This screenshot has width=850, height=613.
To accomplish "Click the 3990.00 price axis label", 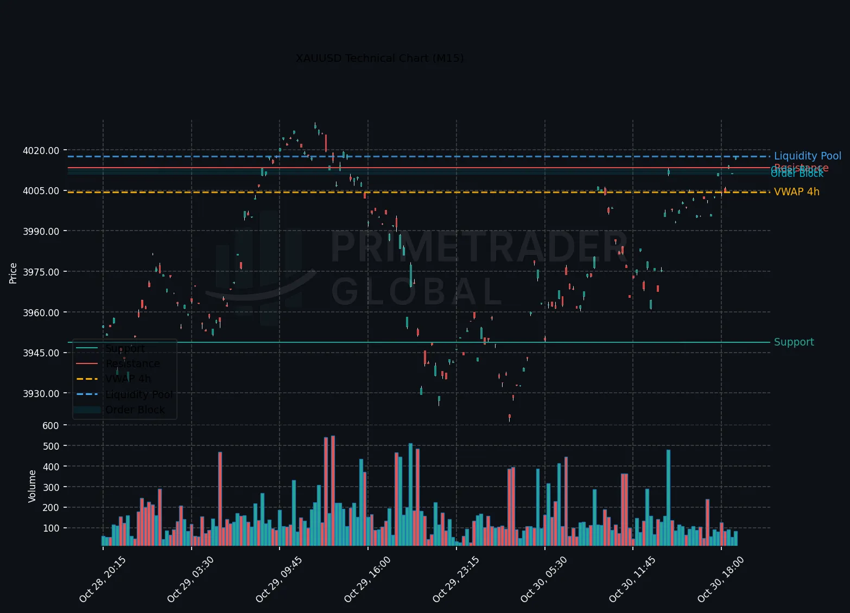I will (x=41, y=231).
